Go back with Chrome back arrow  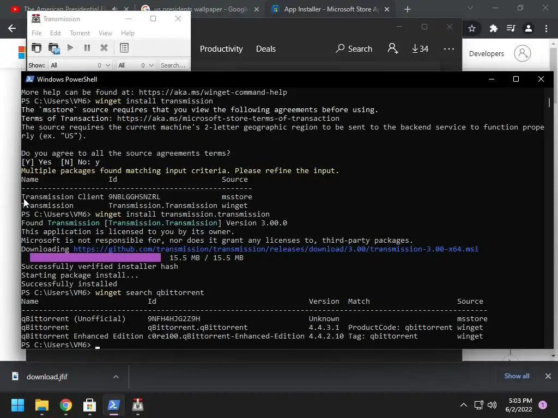(12, 28)
